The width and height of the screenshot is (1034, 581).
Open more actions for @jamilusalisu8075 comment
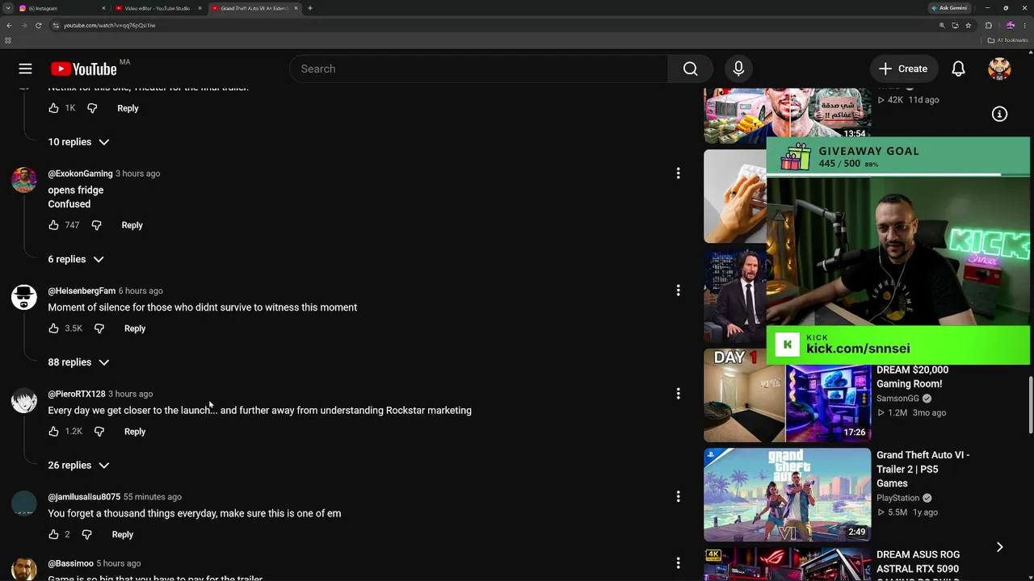(678, 497)
